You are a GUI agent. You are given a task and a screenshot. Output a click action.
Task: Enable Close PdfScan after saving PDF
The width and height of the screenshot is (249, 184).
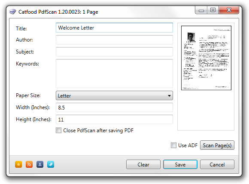point(58,131)
